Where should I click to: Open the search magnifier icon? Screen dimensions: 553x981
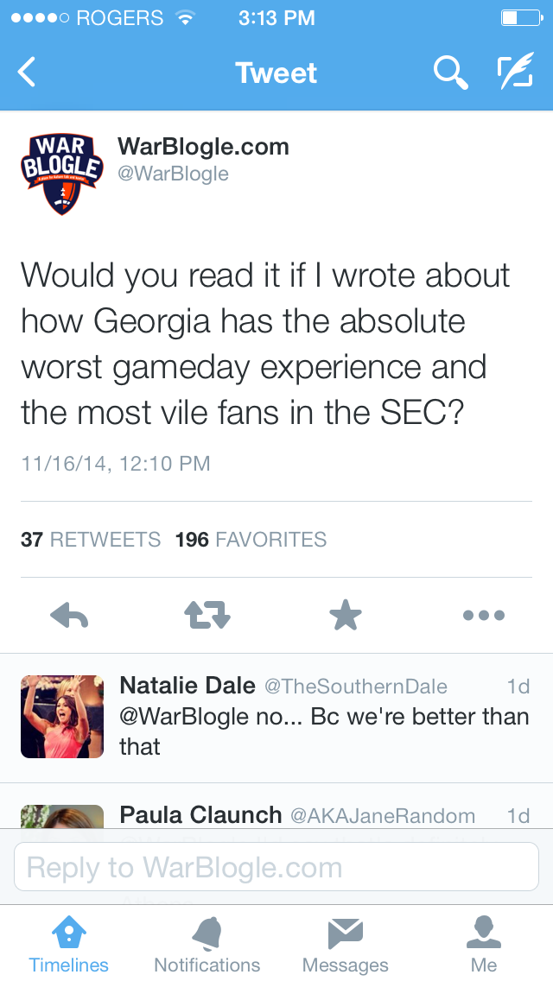pos(450,73)
